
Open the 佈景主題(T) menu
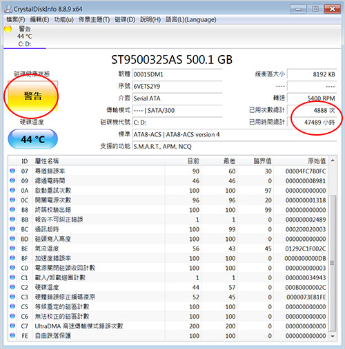94,19
